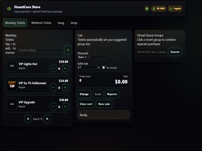Click the 'Ticket count' label

85,76
